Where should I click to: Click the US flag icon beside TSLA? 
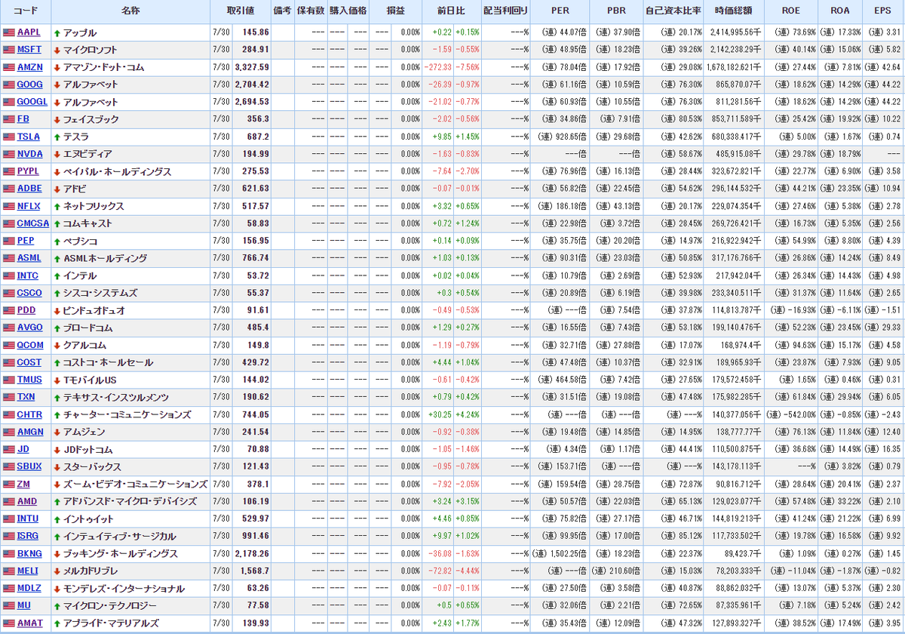8,137
